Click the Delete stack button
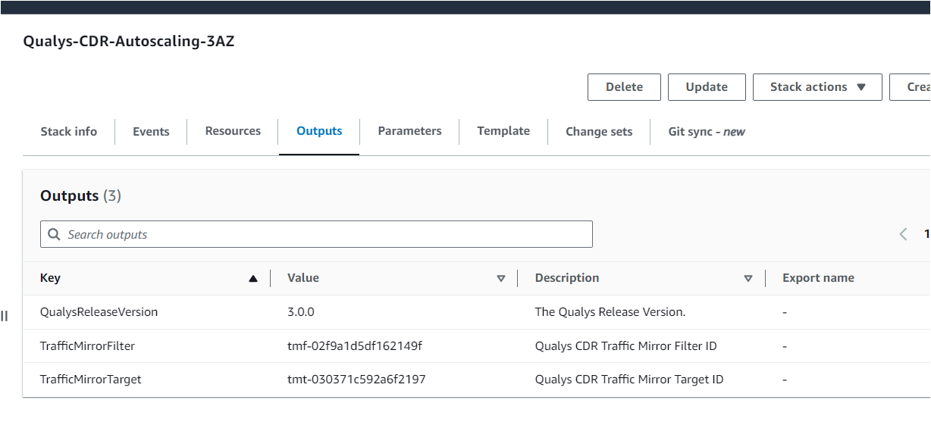 pyautogui.click(x=624, y=87)
